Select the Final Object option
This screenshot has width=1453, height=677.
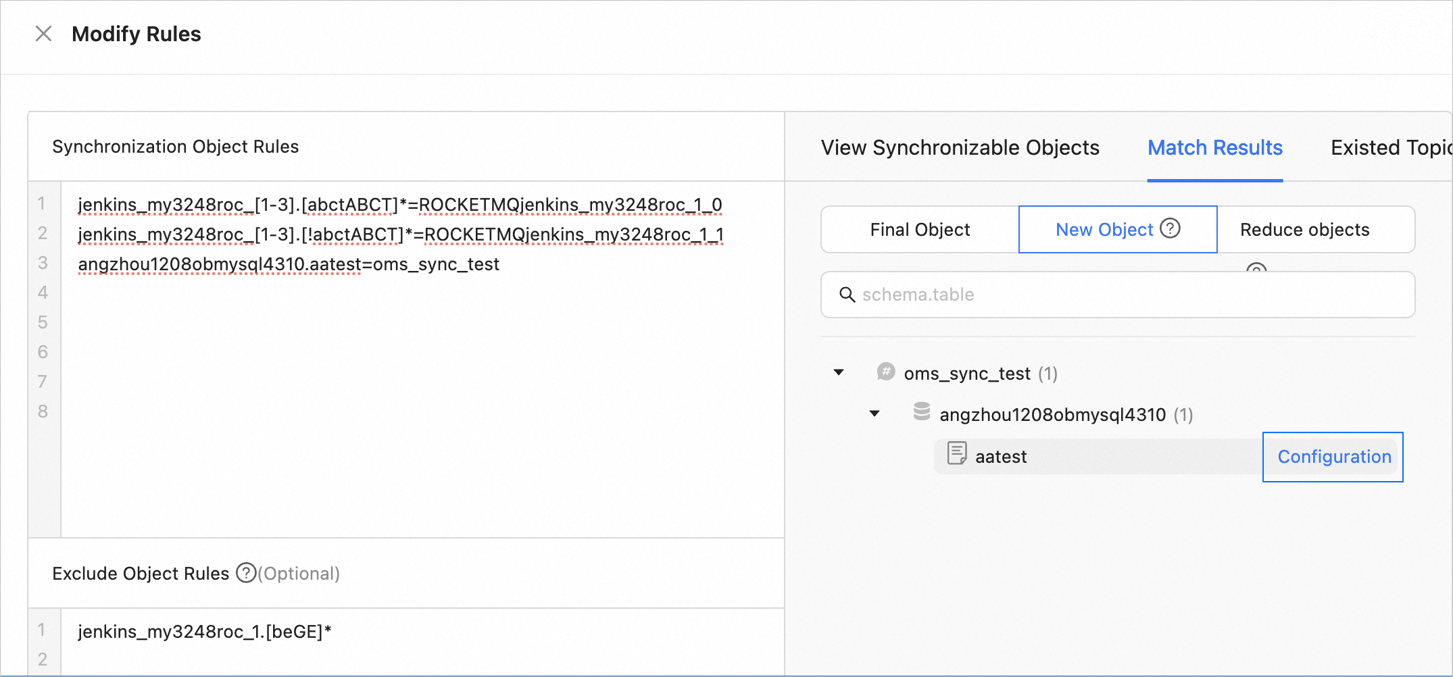(920, 230)
